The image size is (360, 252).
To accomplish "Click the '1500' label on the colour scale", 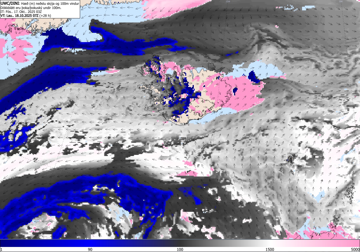I will pos(270,249).
